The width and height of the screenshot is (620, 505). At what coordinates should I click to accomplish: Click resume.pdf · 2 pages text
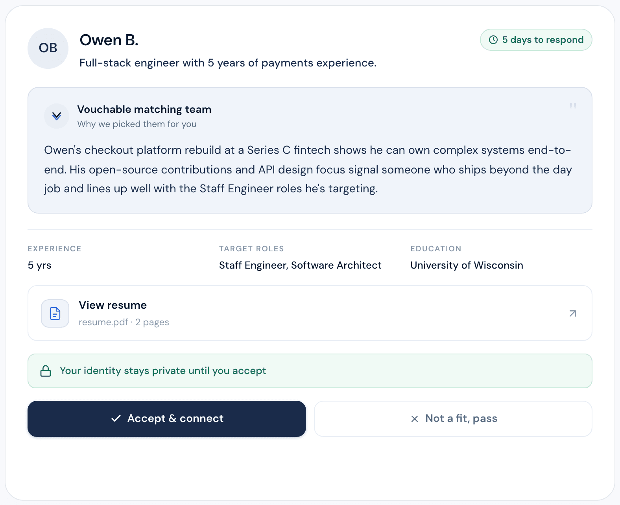tap(124, 322)
